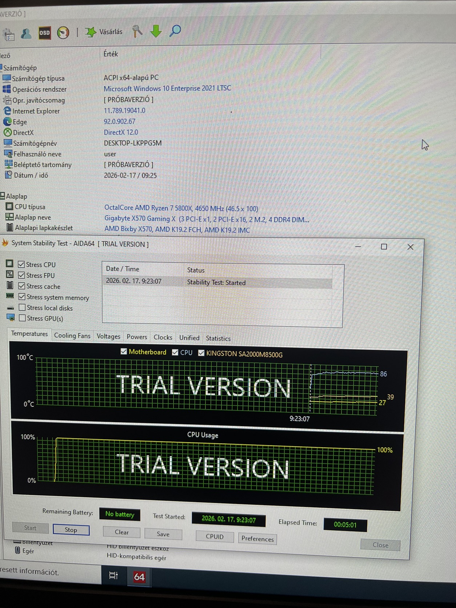The width and height of the screenshot is (456, 608).
Task: Click the Stress system memory RAM icon
Action: [x=10, y=296]
